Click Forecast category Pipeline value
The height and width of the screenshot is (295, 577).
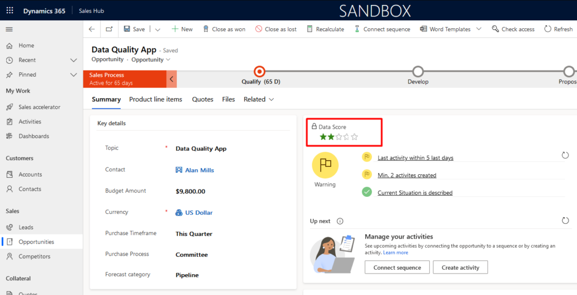[x=187, y=275]
